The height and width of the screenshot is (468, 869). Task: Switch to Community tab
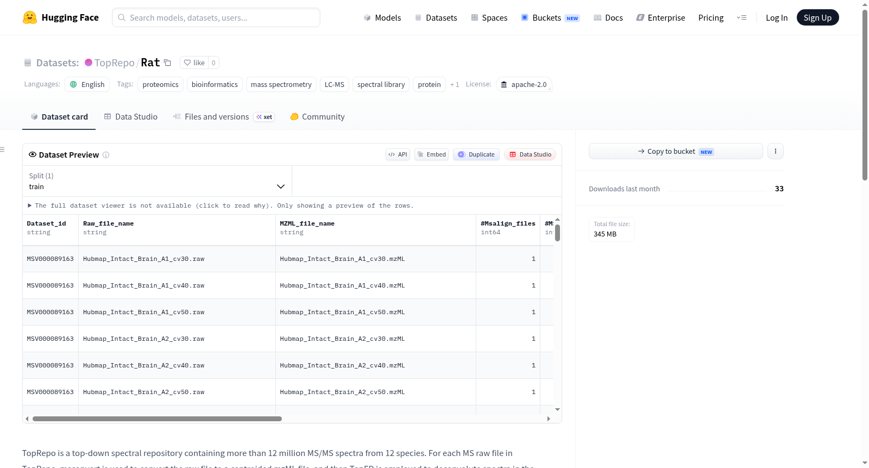point(317,117)
